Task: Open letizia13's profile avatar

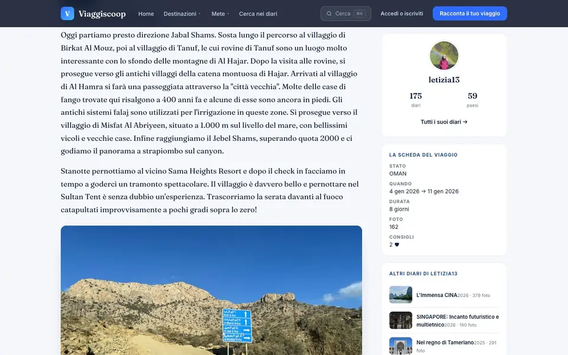Action: coord(444,56)
